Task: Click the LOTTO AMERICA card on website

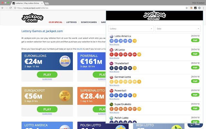Action: pos(47,125)
